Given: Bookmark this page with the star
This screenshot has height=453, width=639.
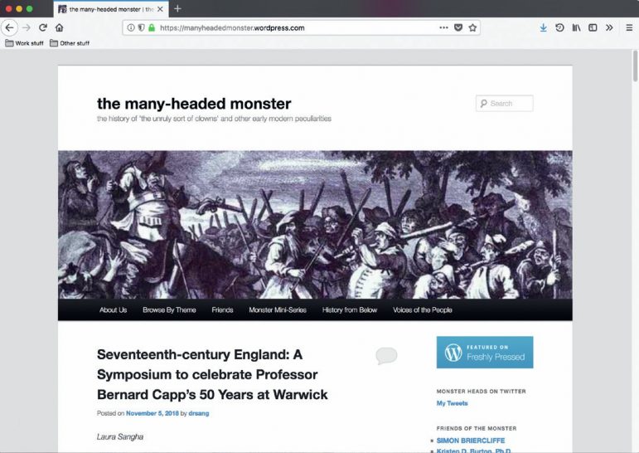Looking at the screenshot, I should (x=472, y=27).
